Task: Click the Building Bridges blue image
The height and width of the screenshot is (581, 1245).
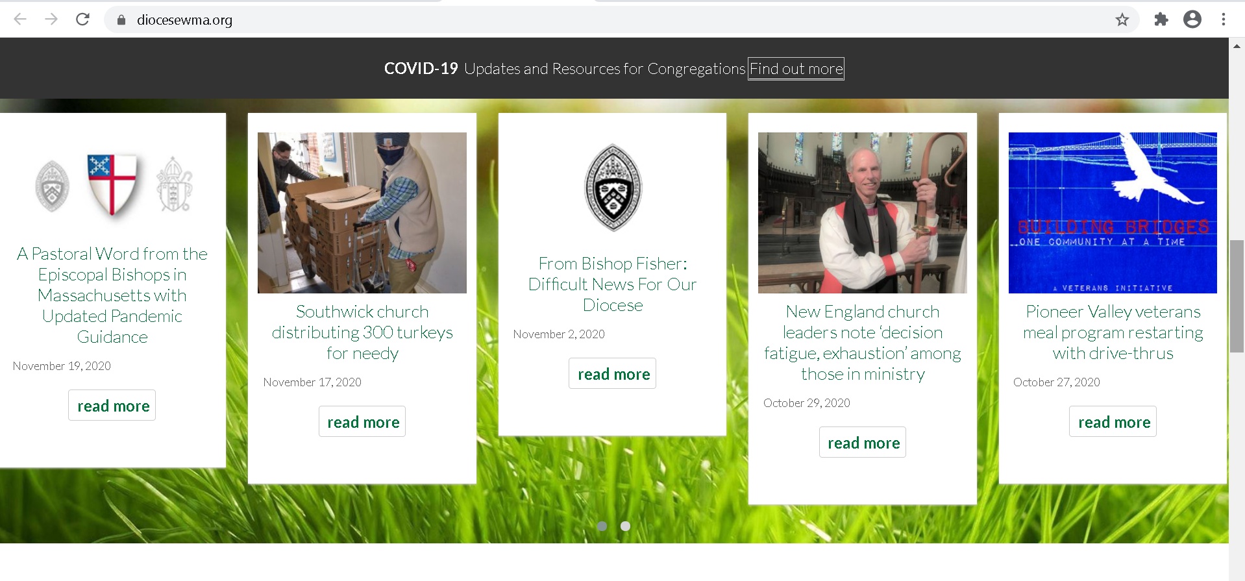Action: pyautogui.click(x=1113, y=213)
